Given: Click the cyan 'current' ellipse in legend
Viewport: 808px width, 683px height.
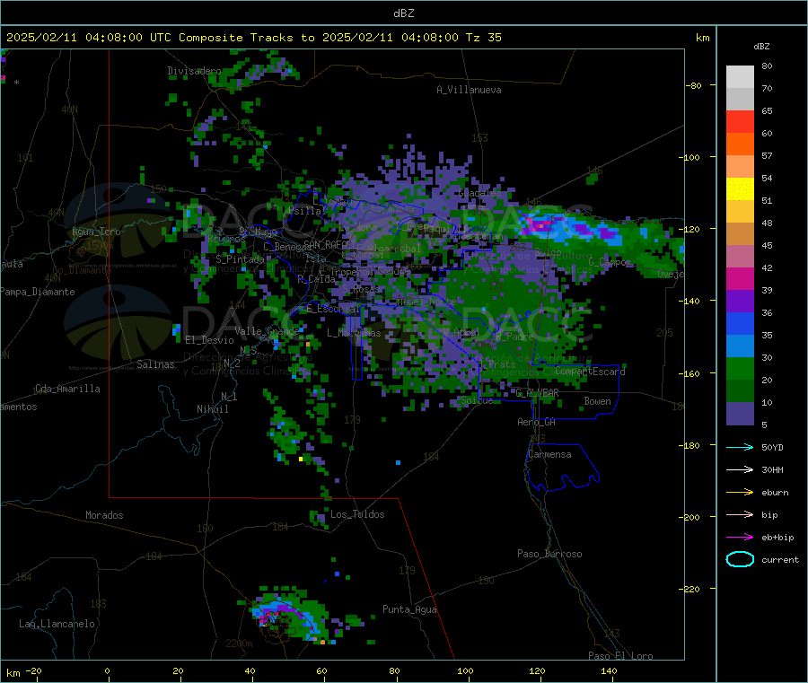Looking at the screenshot, I should tap(740, 559).
